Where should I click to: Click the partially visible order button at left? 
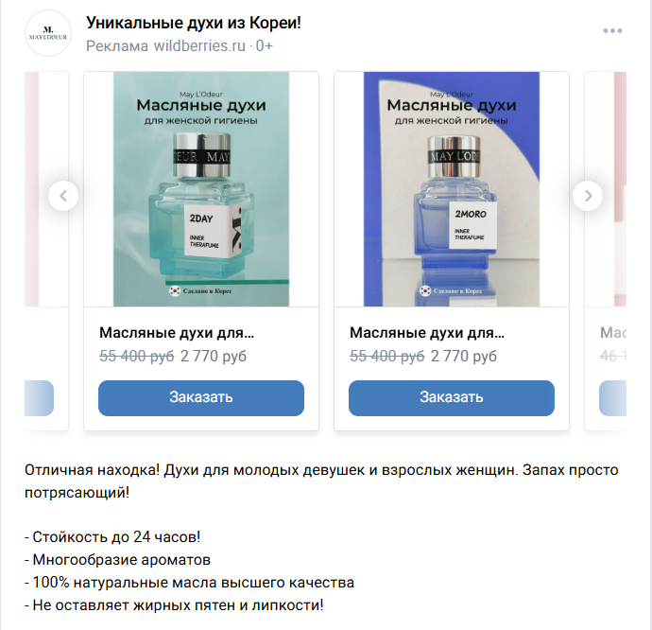pos(39,397)
